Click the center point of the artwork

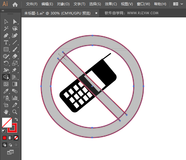(92, 86)
